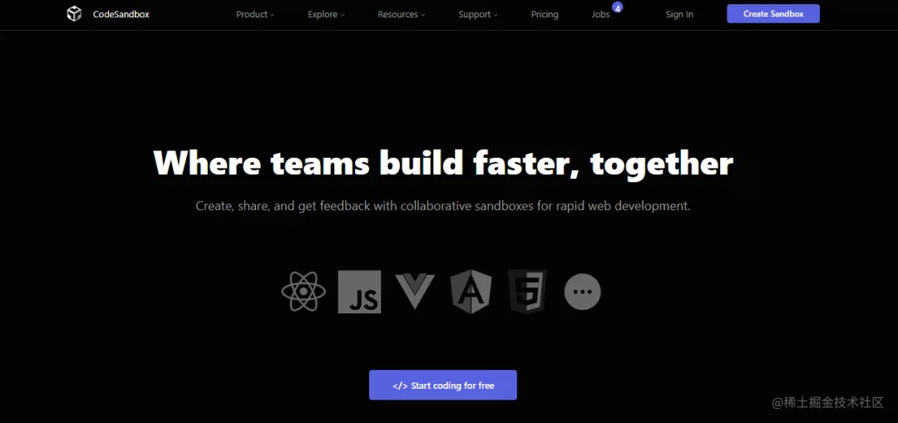This screenshot has width=898, height=423.
Task: Open the Product menu
Action: (255, 14)
